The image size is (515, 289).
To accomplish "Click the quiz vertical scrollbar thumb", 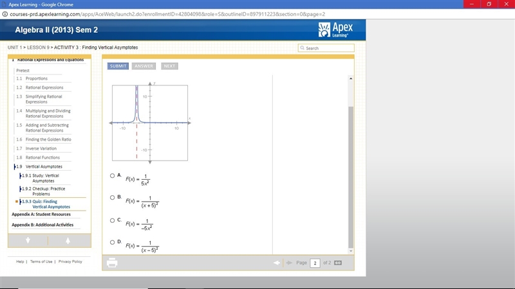I will tap(351, 177).
